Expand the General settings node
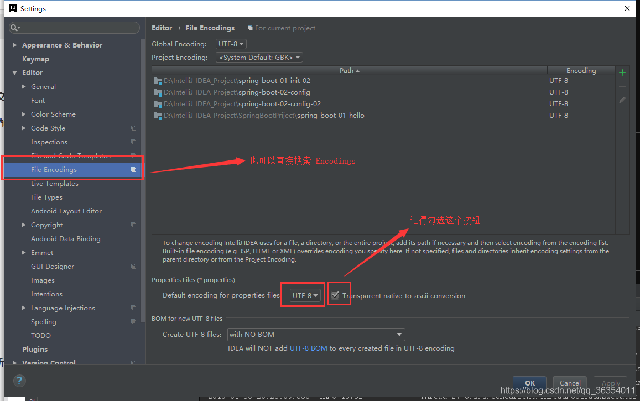 click(x=24, y=86)
